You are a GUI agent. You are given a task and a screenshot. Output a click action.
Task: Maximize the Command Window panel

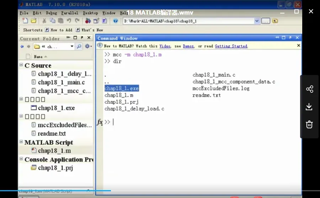pyautogui.click(x=283, y=38)
